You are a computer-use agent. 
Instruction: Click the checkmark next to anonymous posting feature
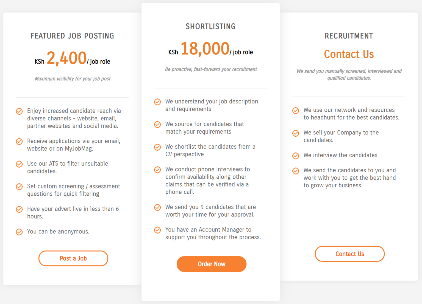click(19, 232)
